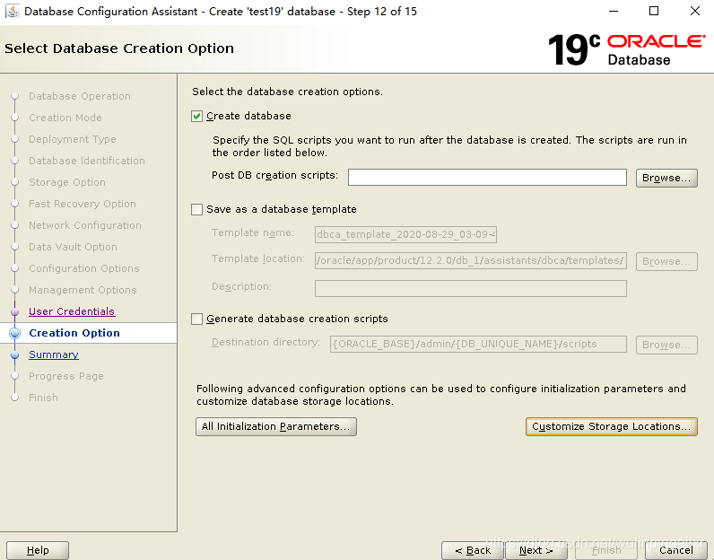Click Management Options step label
This screenshot has height=560, width=714.
[83, 290]
